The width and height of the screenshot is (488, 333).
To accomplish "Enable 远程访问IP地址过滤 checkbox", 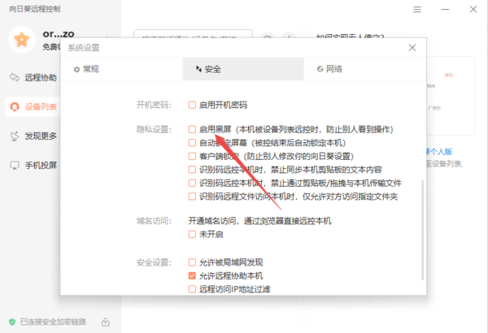I will [192, 288].
